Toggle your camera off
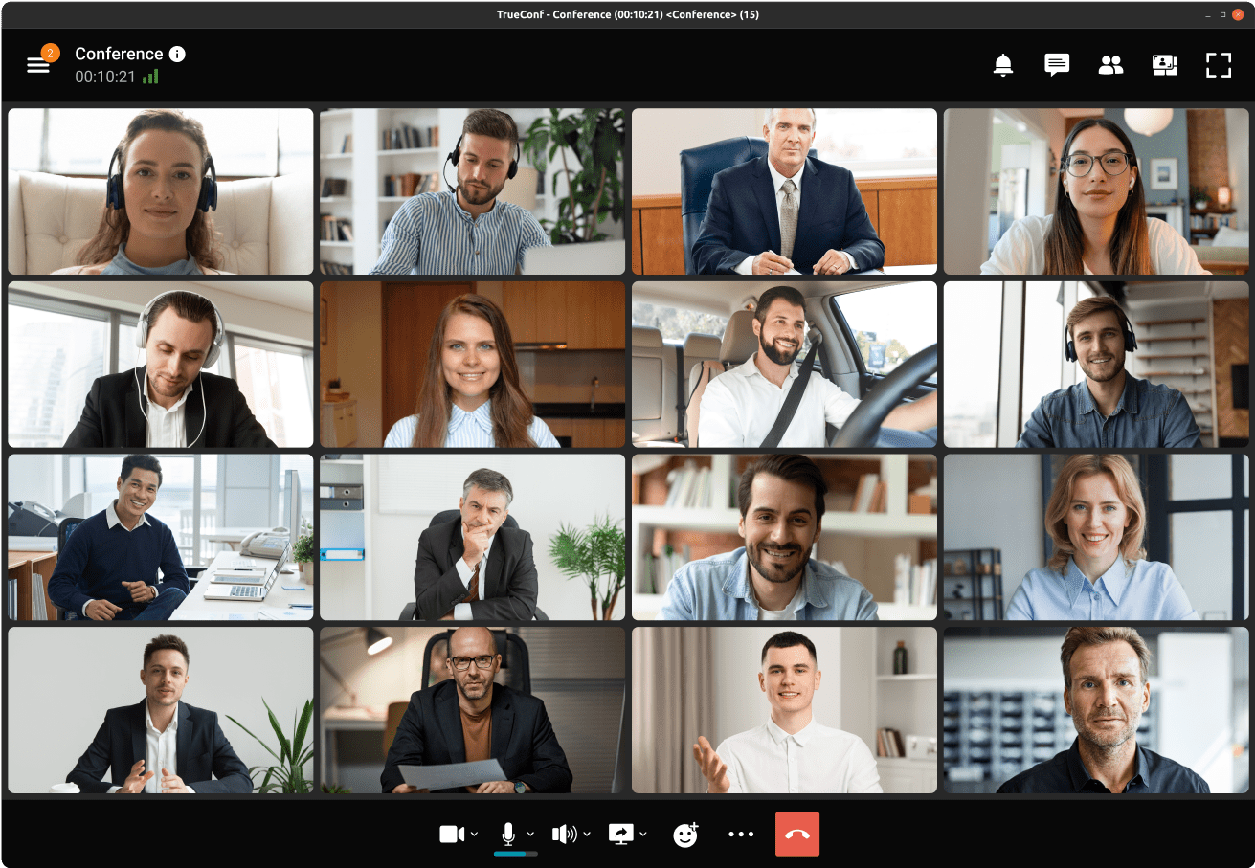The width and height of the screenshot is (1255, 868). pos(452,834)
